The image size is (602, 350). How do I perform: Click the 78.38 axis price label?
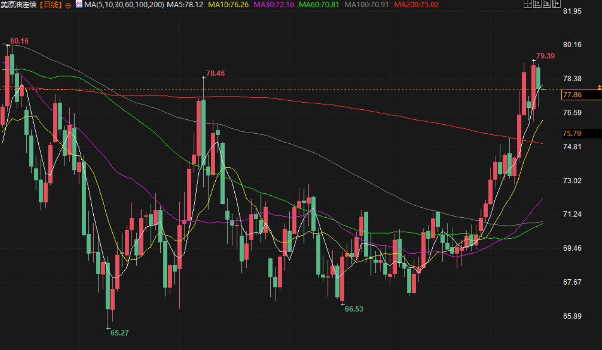coord(572,79)
